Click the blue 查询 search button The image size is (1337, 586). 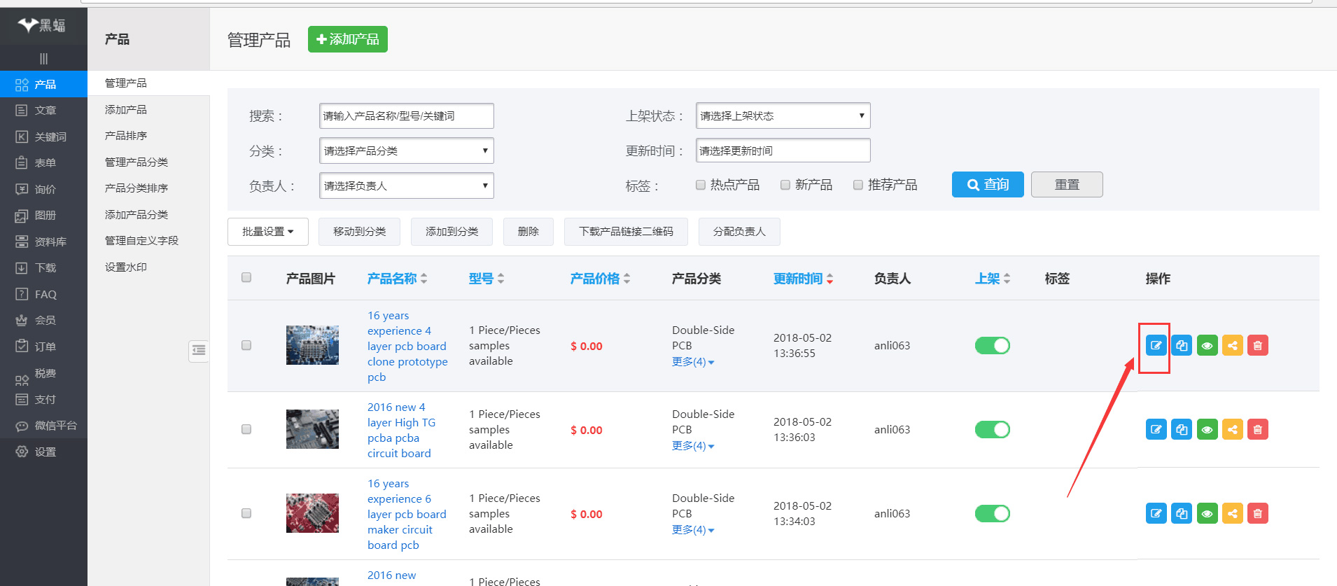pyautogui.click(x=987, y=185)
